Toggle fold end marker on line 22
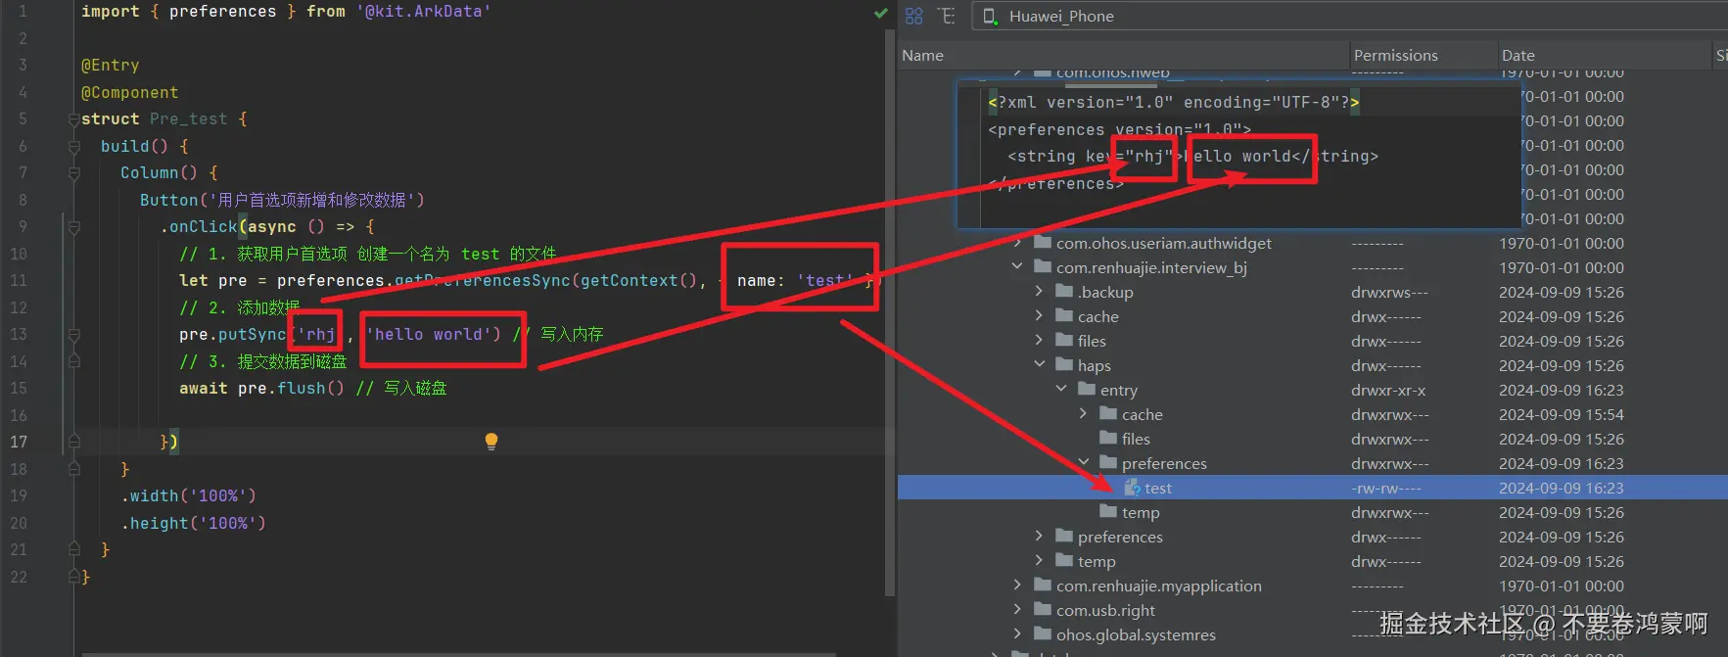 click(x=73, y=577)
